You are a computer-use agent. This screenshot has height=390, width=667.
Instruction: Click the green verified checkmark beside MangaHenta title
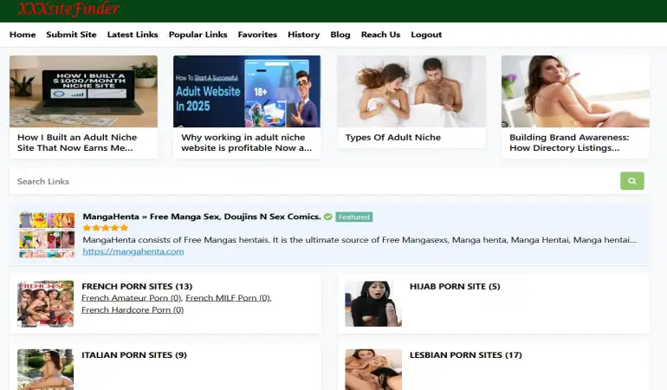(x=328, y=217)
